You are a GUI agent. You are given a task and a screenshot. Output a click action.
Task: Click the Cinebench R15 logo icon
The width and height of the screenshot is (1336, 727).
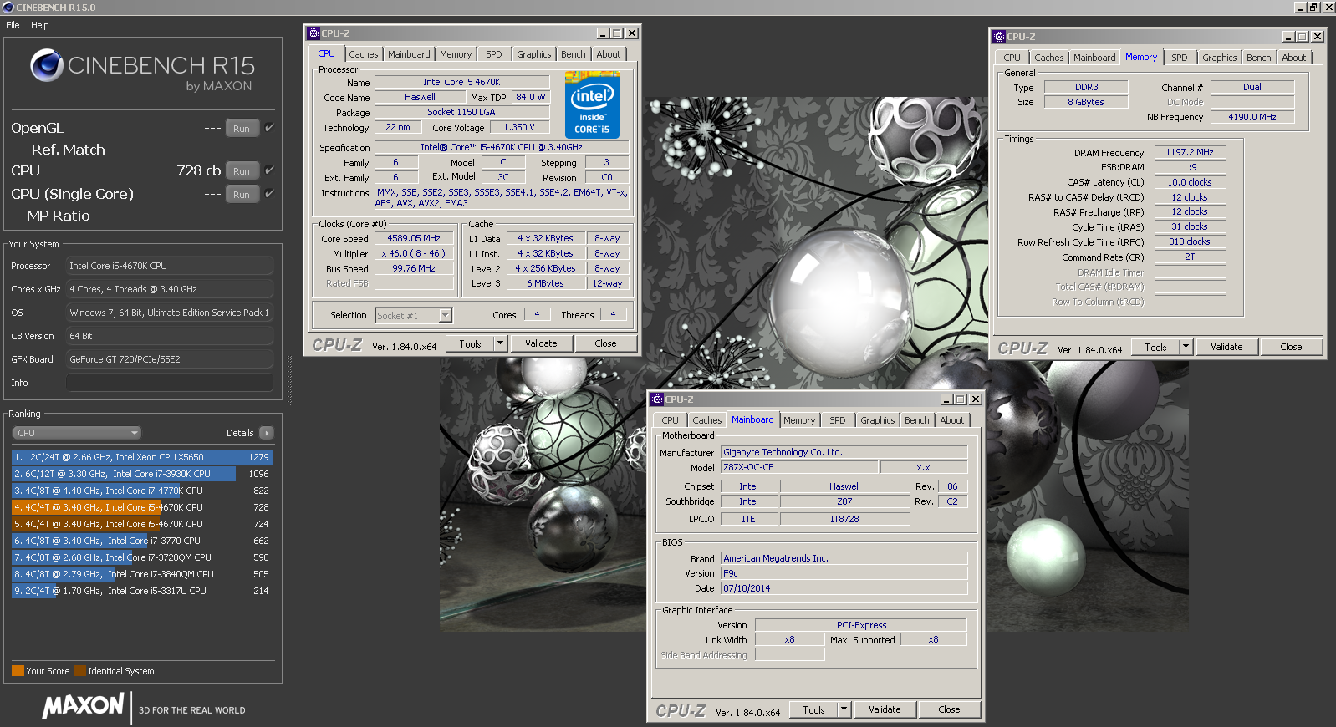[x=47, y=65]
